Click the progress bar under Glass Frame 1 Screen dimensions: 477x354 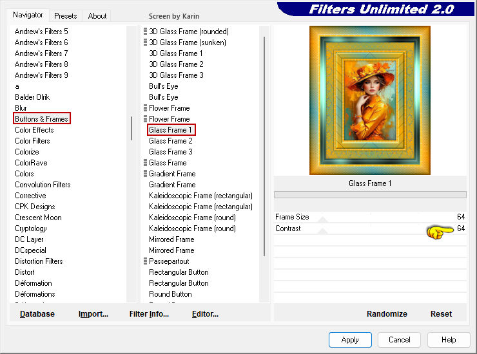[x=370, y=195]
